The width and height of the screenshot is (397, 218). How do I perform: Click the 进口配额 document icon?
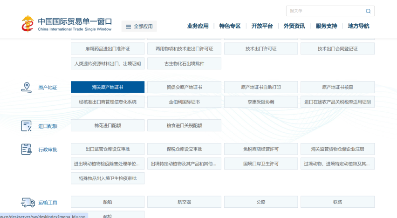coord(27,126)
